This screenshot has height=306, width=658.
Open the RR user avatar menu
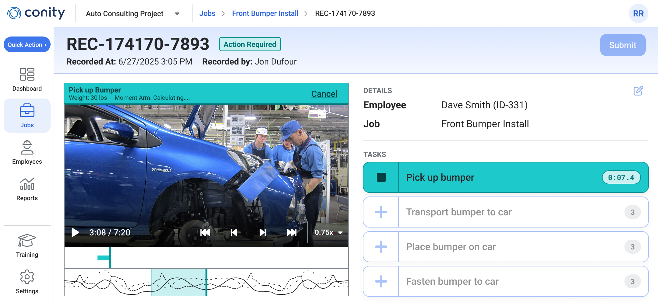pos(638,13)
